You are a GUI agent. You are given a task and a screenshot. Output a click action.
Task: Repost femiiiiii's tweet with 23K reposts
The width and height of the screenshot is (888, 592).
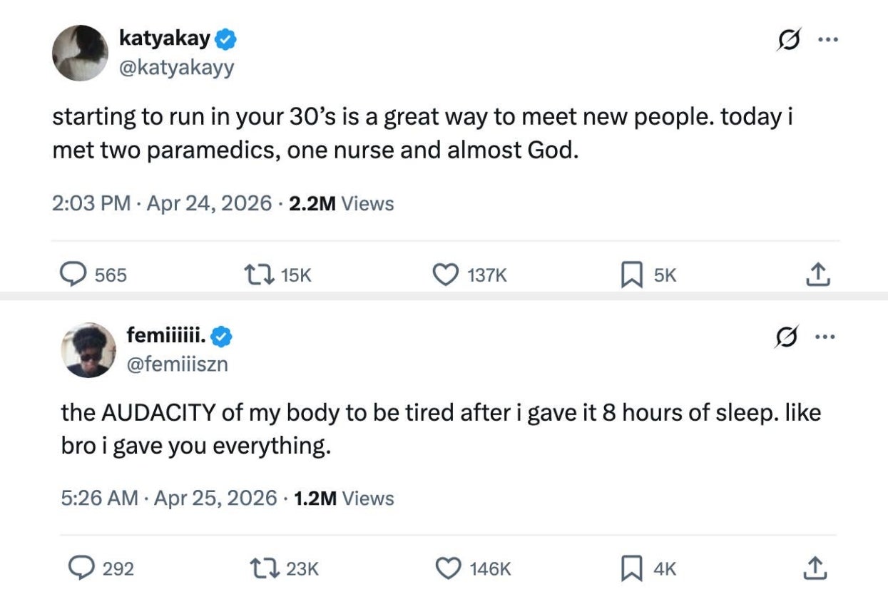point(261,568)
